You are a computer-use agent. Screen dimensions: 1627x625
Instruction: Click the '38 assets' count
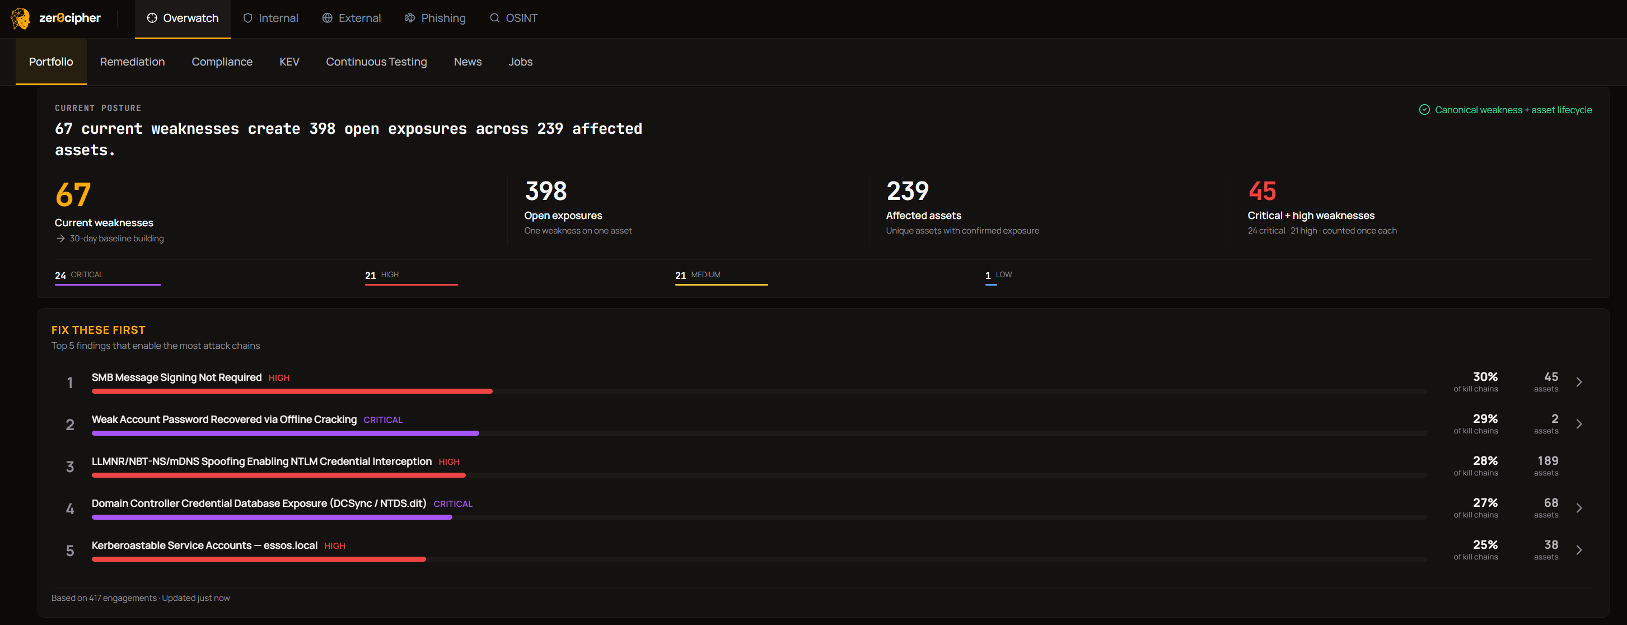tap(1547, 549)
